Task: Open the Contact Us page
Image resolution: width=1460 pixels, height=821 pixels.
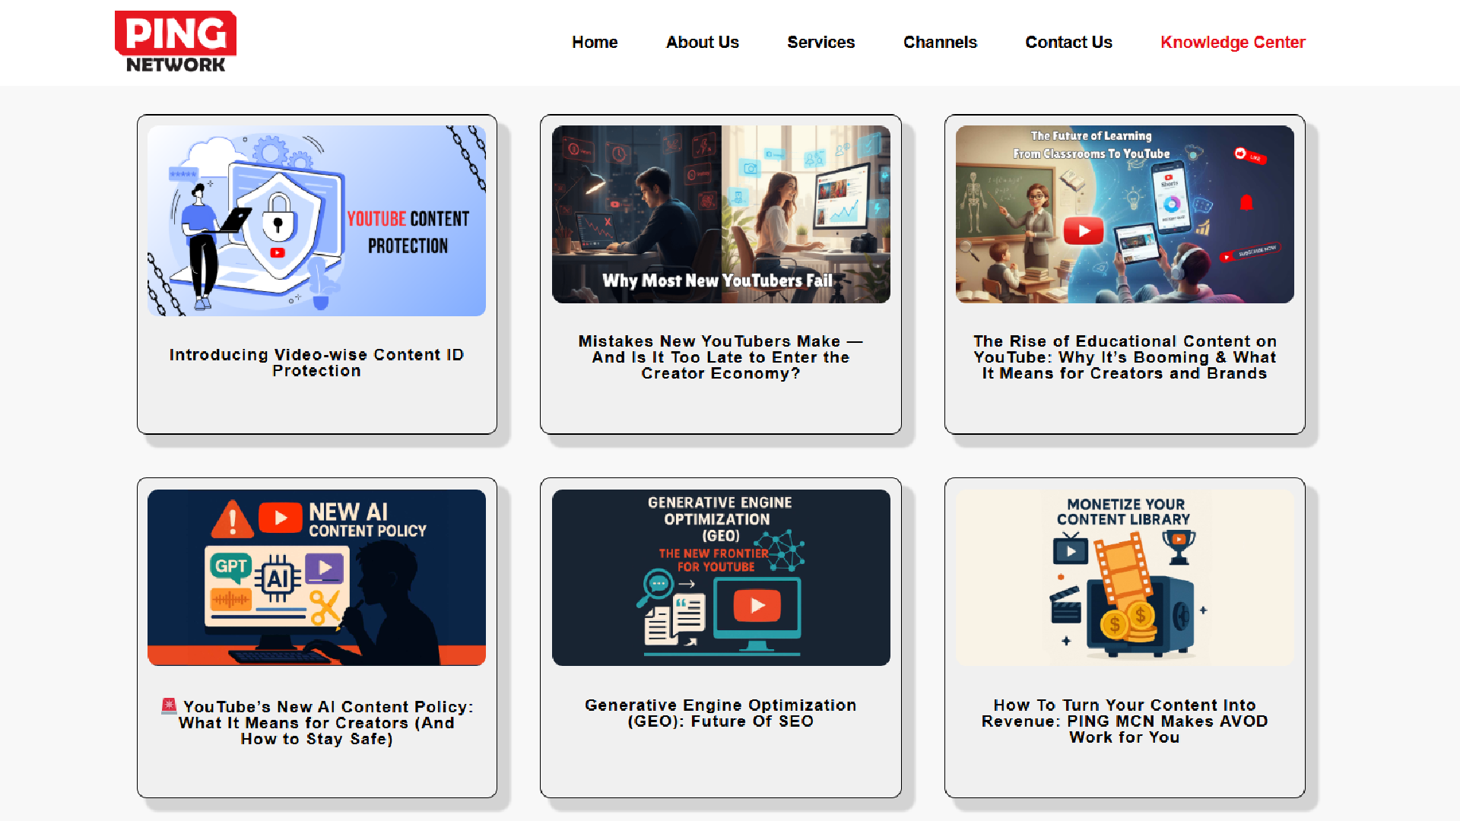Action: pyautogui.click(x=1068, y=43)
